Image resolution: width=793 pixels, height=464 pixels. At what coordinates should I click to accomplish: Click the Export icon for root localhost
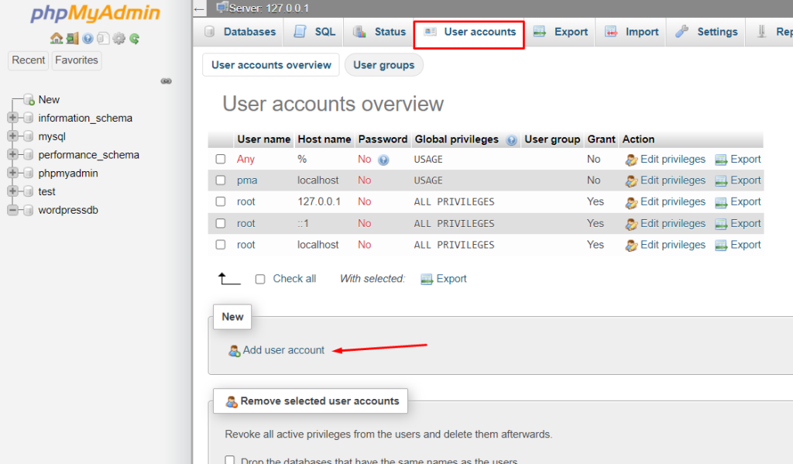click(721, 246)
